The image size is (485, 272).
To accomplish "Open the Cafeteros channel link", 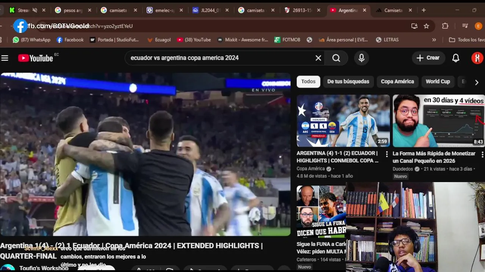I will [306, 260].
